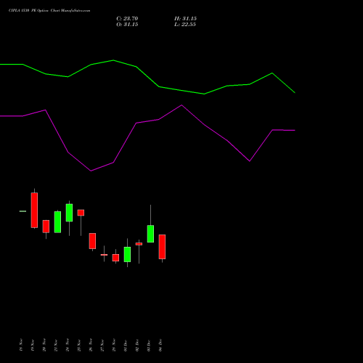Click the red candlestick for 26 Nov
Screen dimensions: 363x363
(x=92, y=241)
